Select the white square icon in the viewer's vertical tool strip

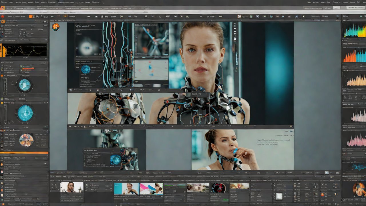pos(235,38)
